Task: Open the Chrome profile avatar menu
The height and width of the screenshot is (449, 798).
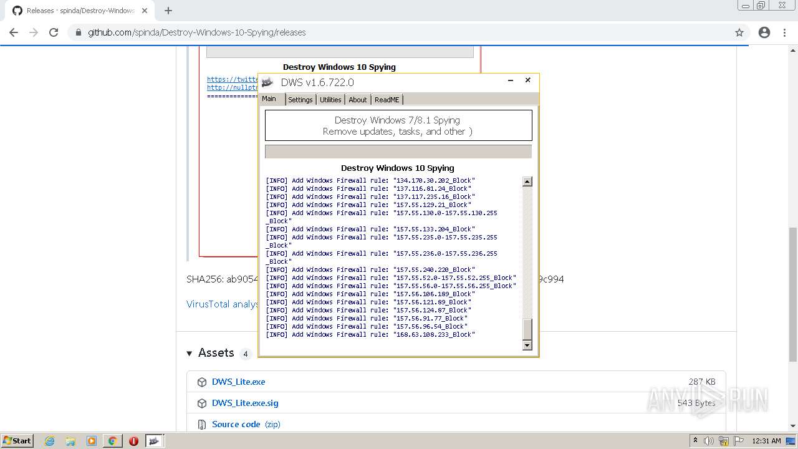Action: pos(764,32)
